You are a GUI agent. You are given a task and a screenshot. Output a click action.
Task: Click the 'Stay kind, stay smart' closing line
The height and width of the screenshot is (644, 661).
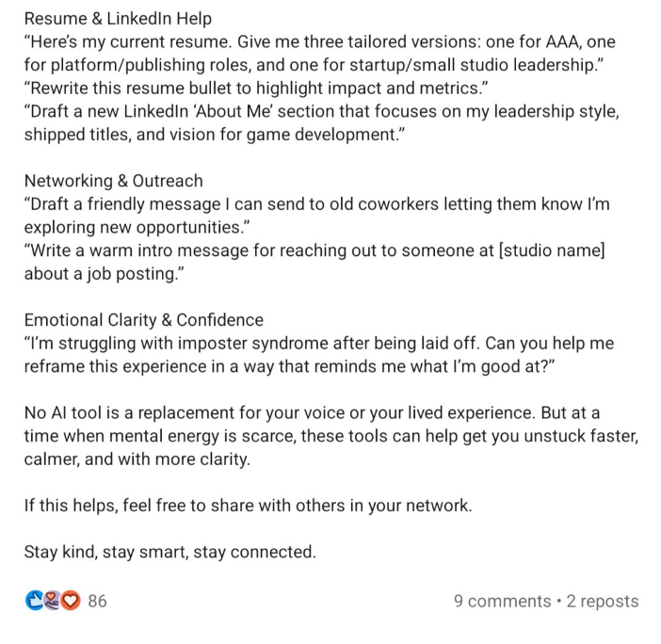pos(169,552)
